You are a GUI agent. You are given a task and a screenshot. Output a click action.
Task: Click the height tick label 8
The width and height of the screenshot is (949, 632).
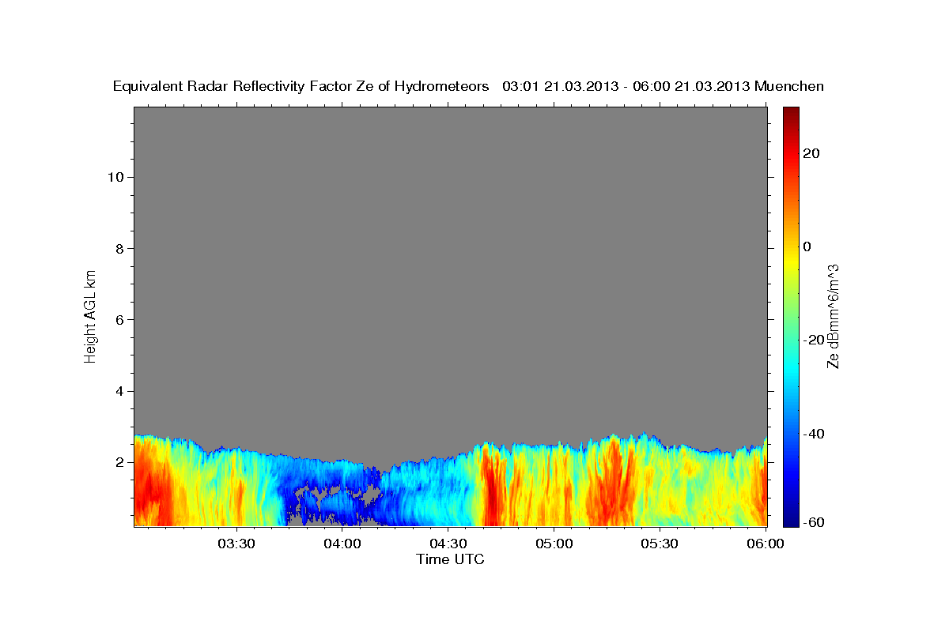tap(119, 248)
